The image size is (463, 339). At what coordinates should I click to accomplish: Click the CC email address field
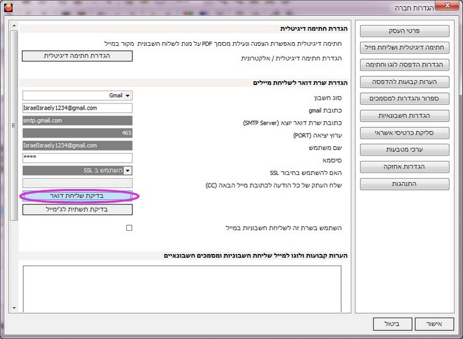click(77, 183)
